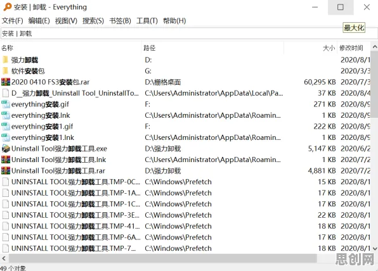Click file icon of the TMP-1A prefetch entry
The width and height of the screenshot is (378, 271).
point(6,192)
